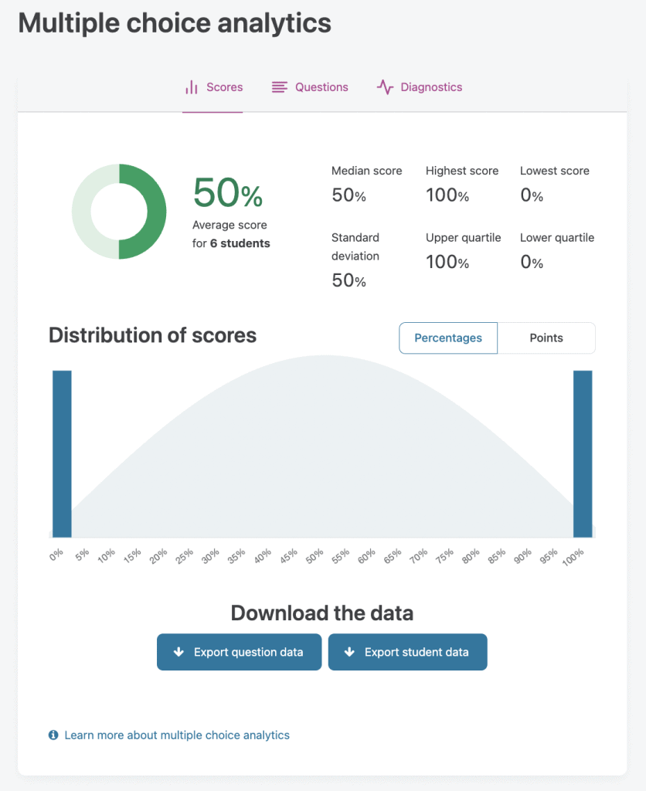Screen dimensions: 646x791
Task: Click the list icon next to Questions
Action: tap(279, 87)
